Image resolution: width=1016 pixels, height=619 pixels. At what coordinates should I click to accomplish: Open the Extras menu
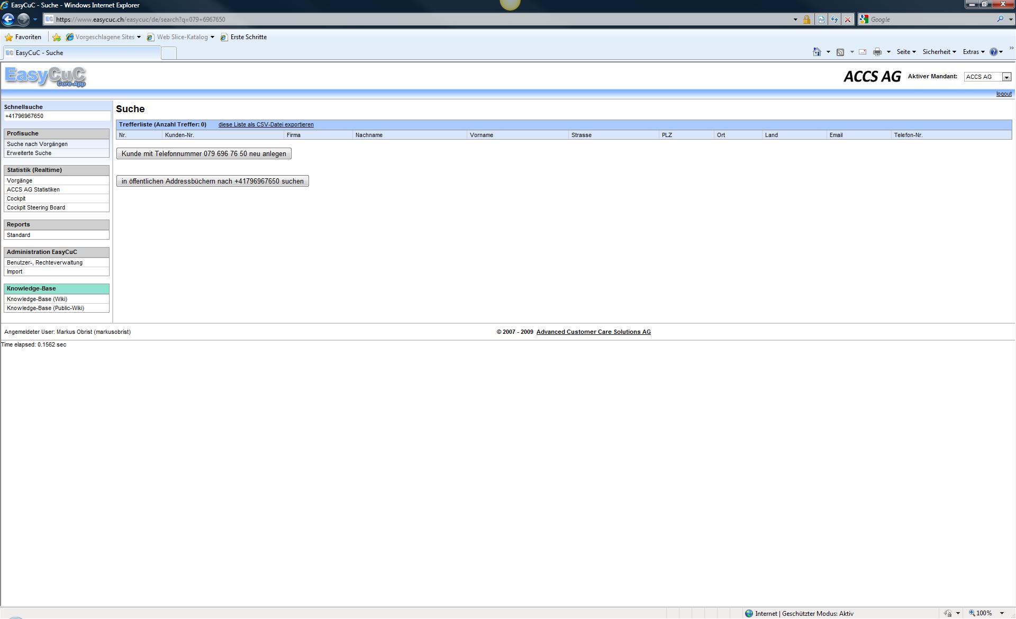tap(974, 52)
